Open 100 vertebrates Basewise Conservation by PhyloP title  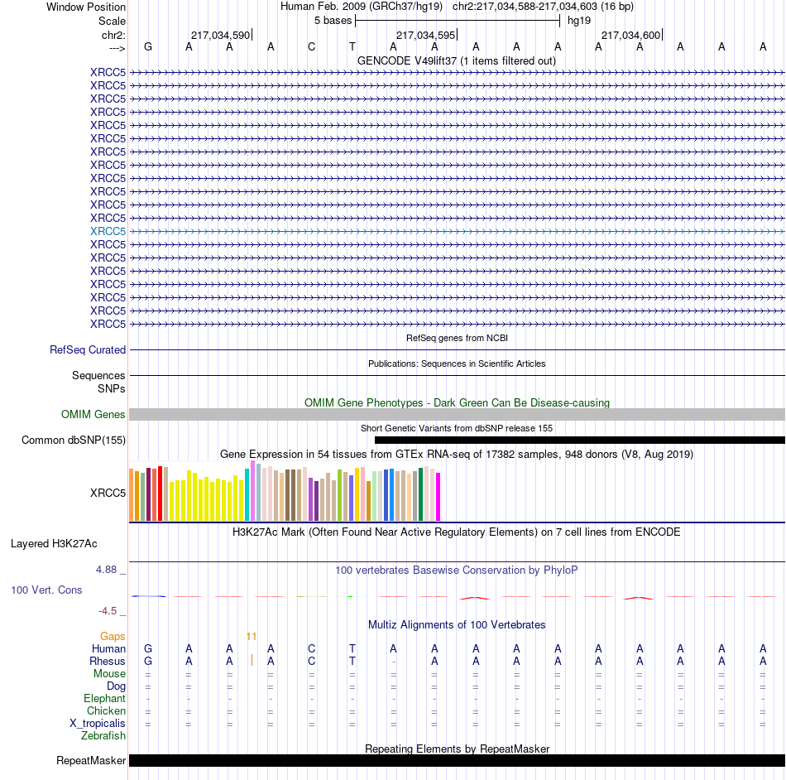pos(457,571)
